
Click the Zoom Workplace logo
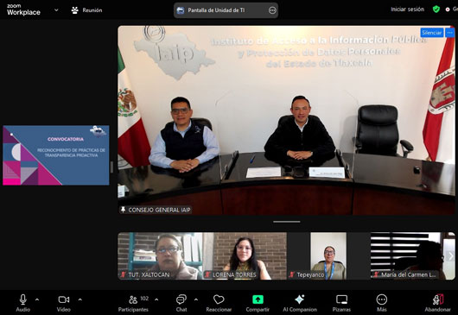pos(23,9)
